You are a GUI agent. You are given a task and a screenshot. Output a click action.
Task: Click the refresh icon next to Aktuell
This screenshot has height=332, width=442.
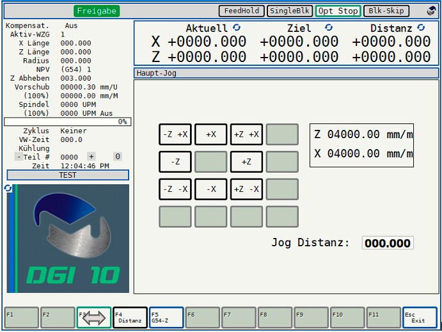pos(237,28)
